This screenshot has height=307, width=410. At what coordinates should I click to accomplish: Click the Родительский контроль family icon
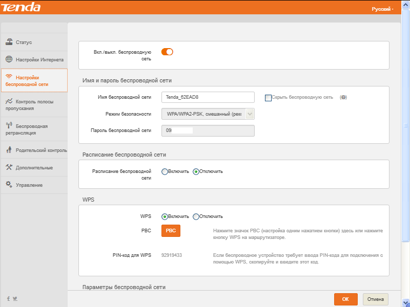[9, 150]
